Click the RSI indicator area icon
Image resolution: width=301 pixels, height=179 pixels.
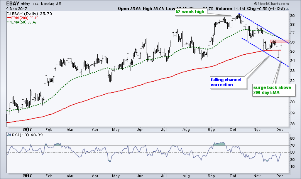pyautogui.click(x=9, y=135)
